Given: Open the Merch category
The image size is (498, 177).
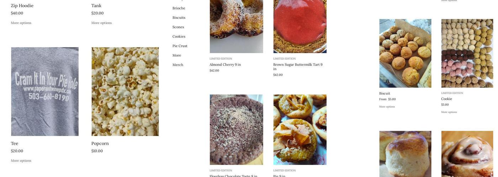Looking at the screenshot, I should click(178, 65).
